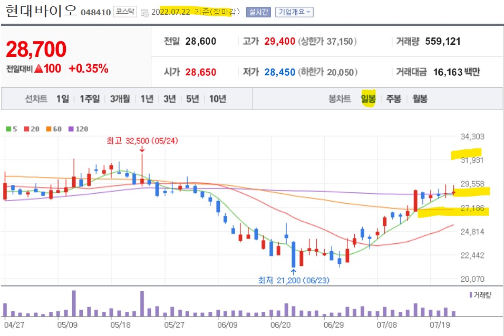Click the 최고 32,500 (05/24) chart label
The image size is (504, 336).
[x=142, y=141]
